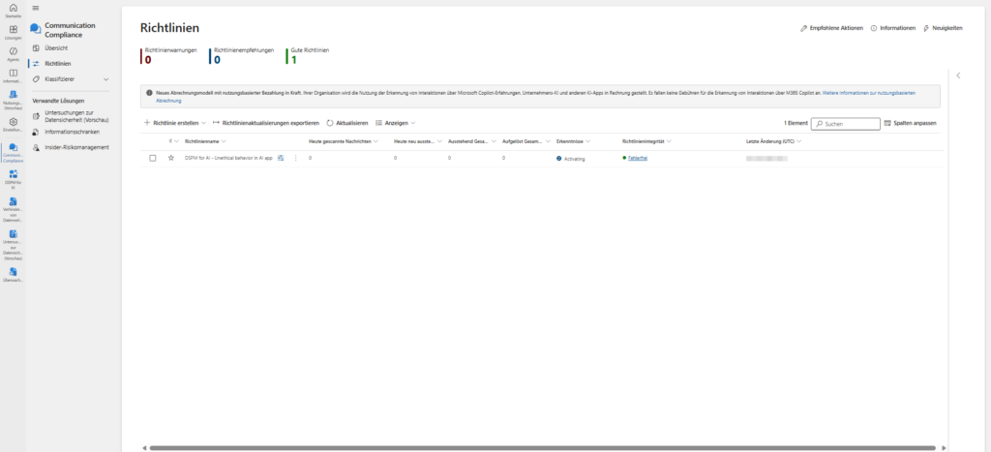Click the Aktualisieren refresh button
The height and width of the screenshot is (452, 991).
[347, 124]
